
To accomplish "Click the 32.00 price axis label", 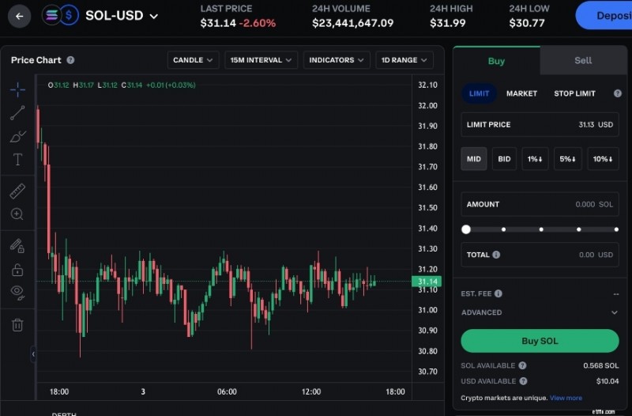I will click(x=427, y=105).
